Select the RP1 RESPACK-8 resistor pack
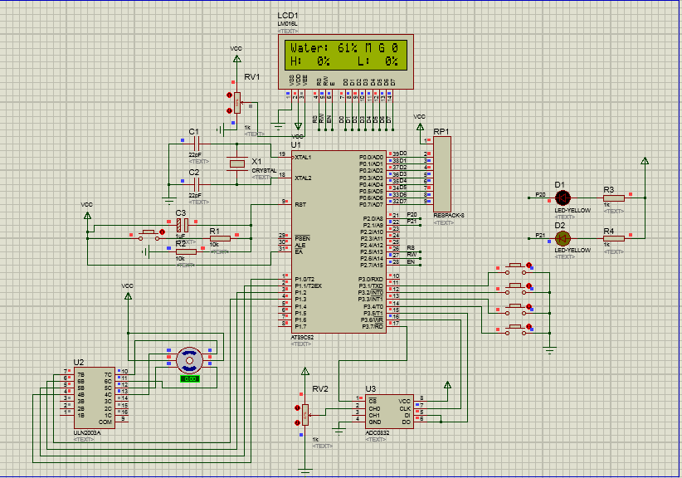The image size is (682, 478). point(442,174)
